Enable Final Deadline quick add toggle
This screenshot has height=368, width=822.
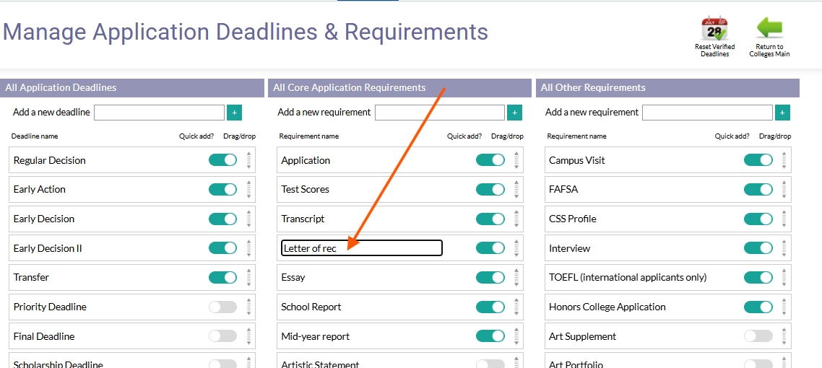(x=222, y=336)
